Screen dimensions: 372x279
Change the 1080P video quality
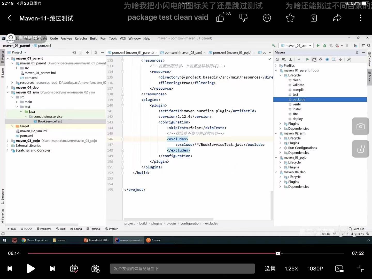pos(315,269)
